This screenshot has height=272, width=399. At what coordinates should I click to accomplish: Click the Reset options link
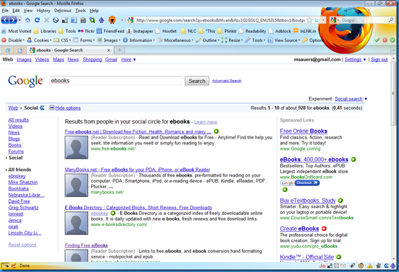[x=22, y=245]
